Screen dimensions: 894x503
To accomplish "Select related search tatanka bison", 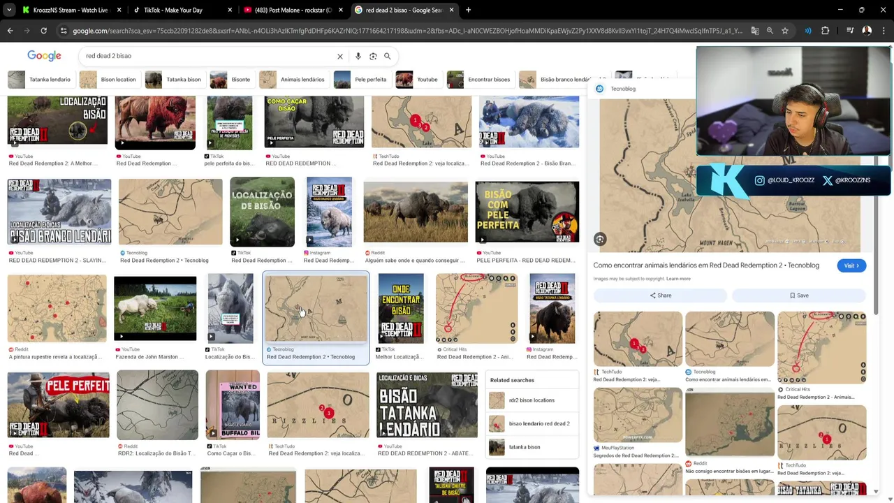I will tap(532, 447).
